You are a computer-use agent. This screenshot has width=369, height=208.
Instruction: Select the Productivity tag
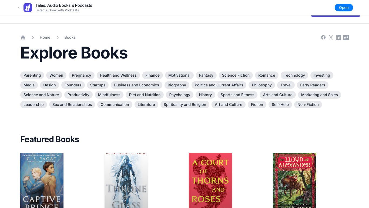click(78, 95)
